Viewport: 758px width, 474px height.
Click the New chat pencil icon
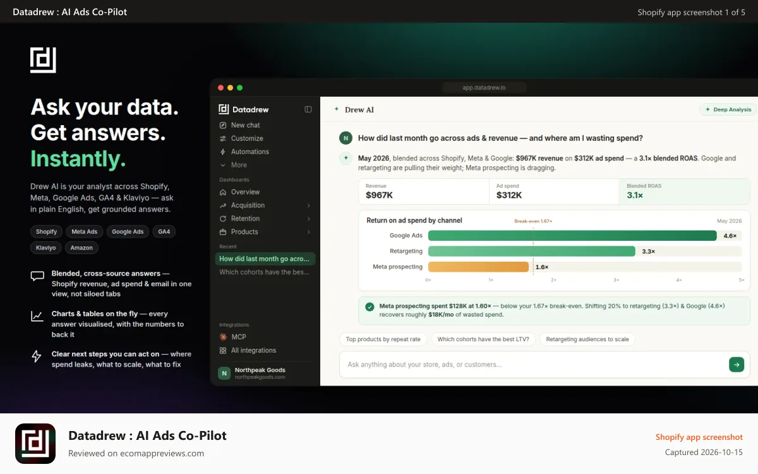223,125
